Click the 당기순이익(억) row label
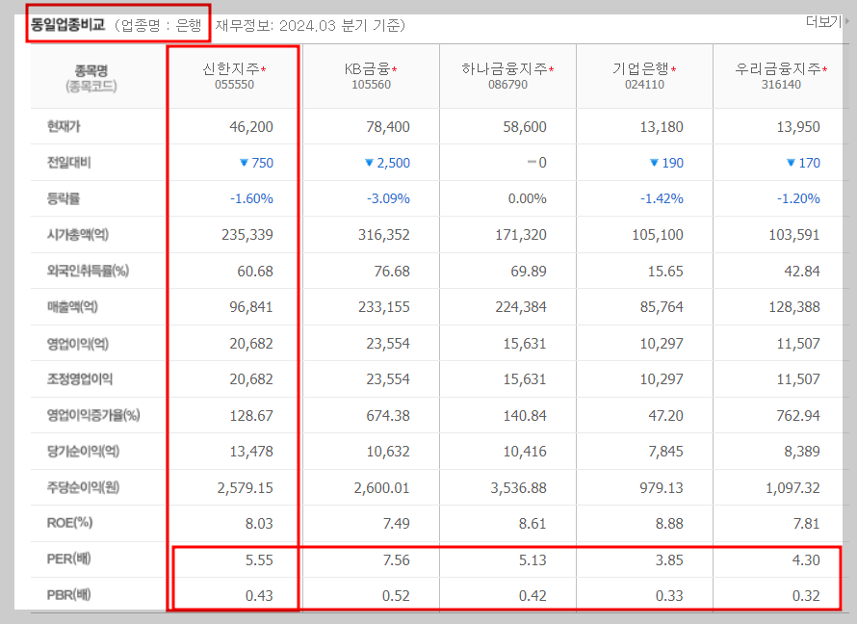Image resolution: width=857 pixels, height=624 pixels. click(83, 452)
